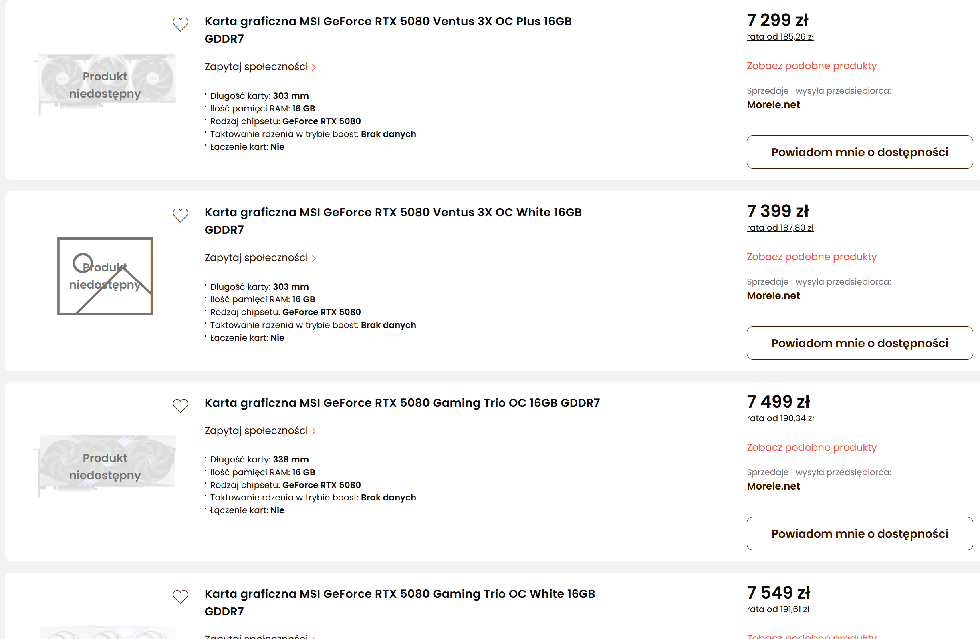Notify me about availability of 7 299 zł card
The image size is (980, 639).
click(x=859, y=152)
